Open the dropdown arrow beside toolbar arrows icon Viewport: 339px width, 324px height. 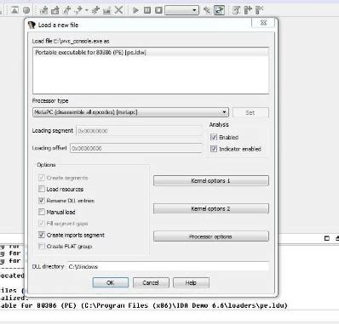click(x=86, y=10)
